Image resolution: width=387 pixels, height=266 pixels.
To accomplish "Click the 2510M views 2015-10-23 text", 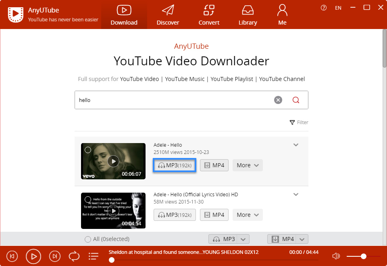I will click(181, 152).
